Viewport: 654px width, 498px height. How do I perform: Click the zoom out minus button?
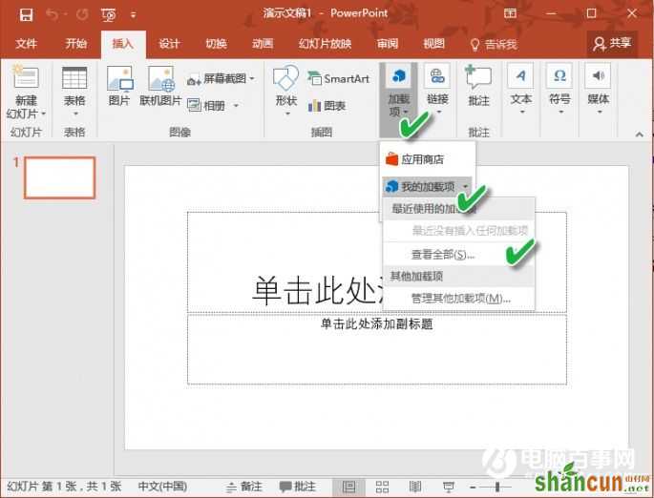[x=473, y=487]
